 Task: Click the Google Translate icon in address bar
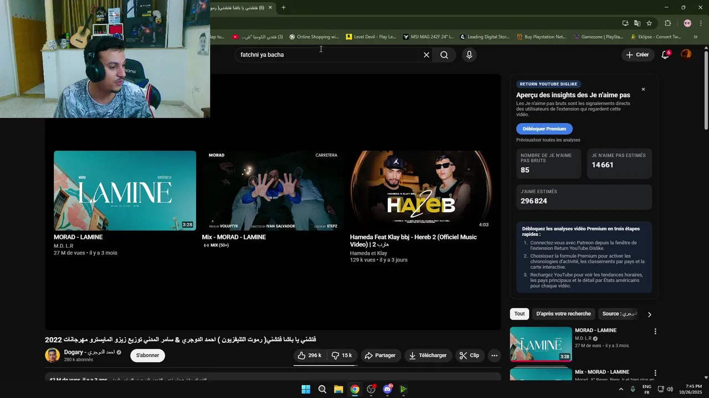pos(637,23)
